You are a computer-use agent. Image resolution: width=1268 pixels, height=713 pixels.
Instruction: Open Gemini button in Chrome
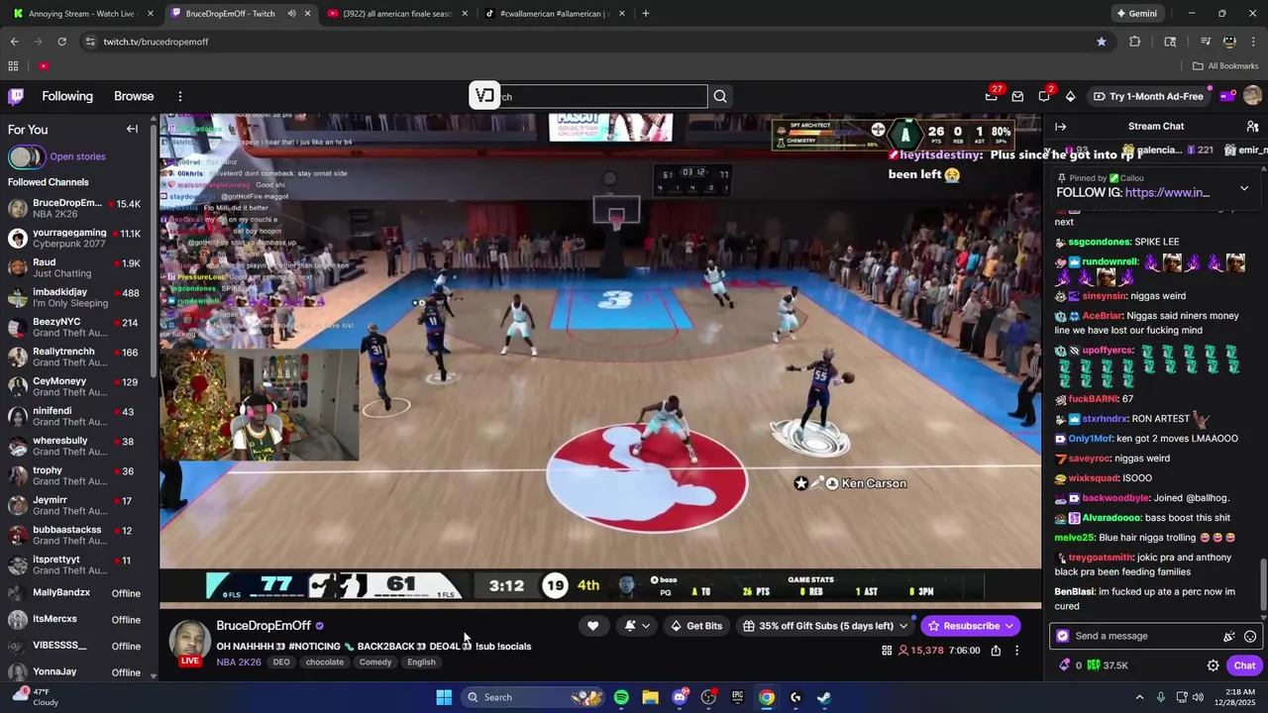point(1136,14)
